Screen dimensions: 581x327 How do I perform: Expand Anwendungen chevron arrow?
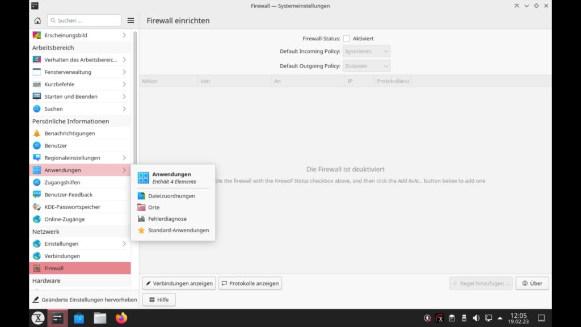[124, 170]
